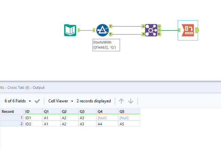
Task: Select the Filter tool node
Action: pyautogui.click(x=102, y=30)
